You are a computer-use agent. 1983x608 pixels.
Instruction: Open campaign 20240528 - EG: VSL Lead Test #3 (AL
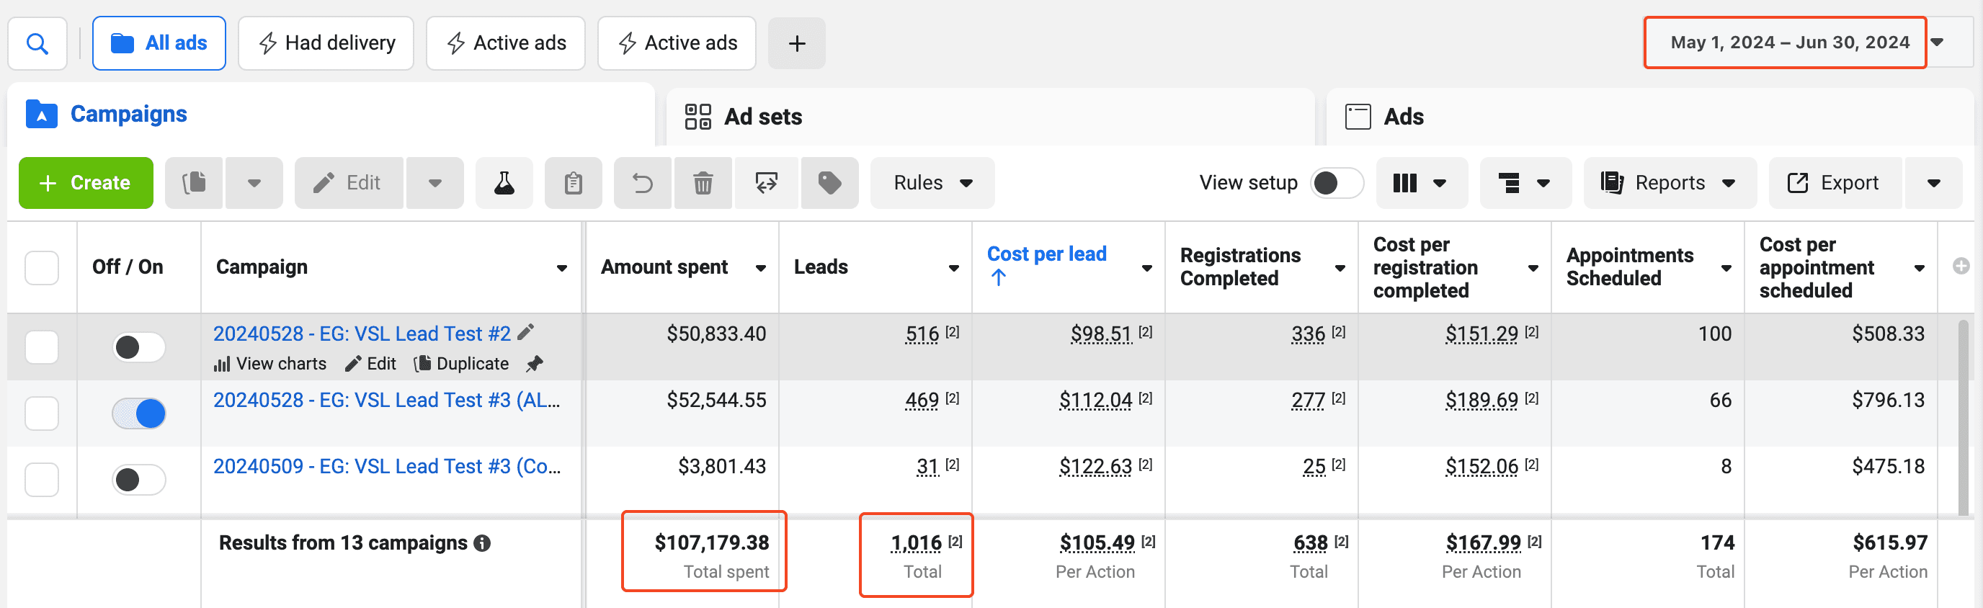[x=386, y=401]
